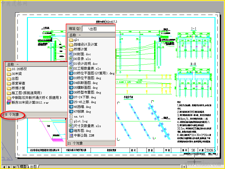Select the 47标牌.dwg file
Image resolution: width=225 pixels, height=169 pixels.
(80, 112)
